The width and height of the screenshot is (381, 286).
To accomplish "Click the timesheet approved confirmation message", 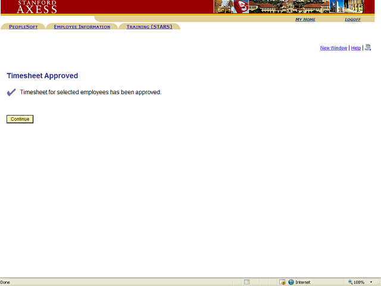I will (90, 92).
